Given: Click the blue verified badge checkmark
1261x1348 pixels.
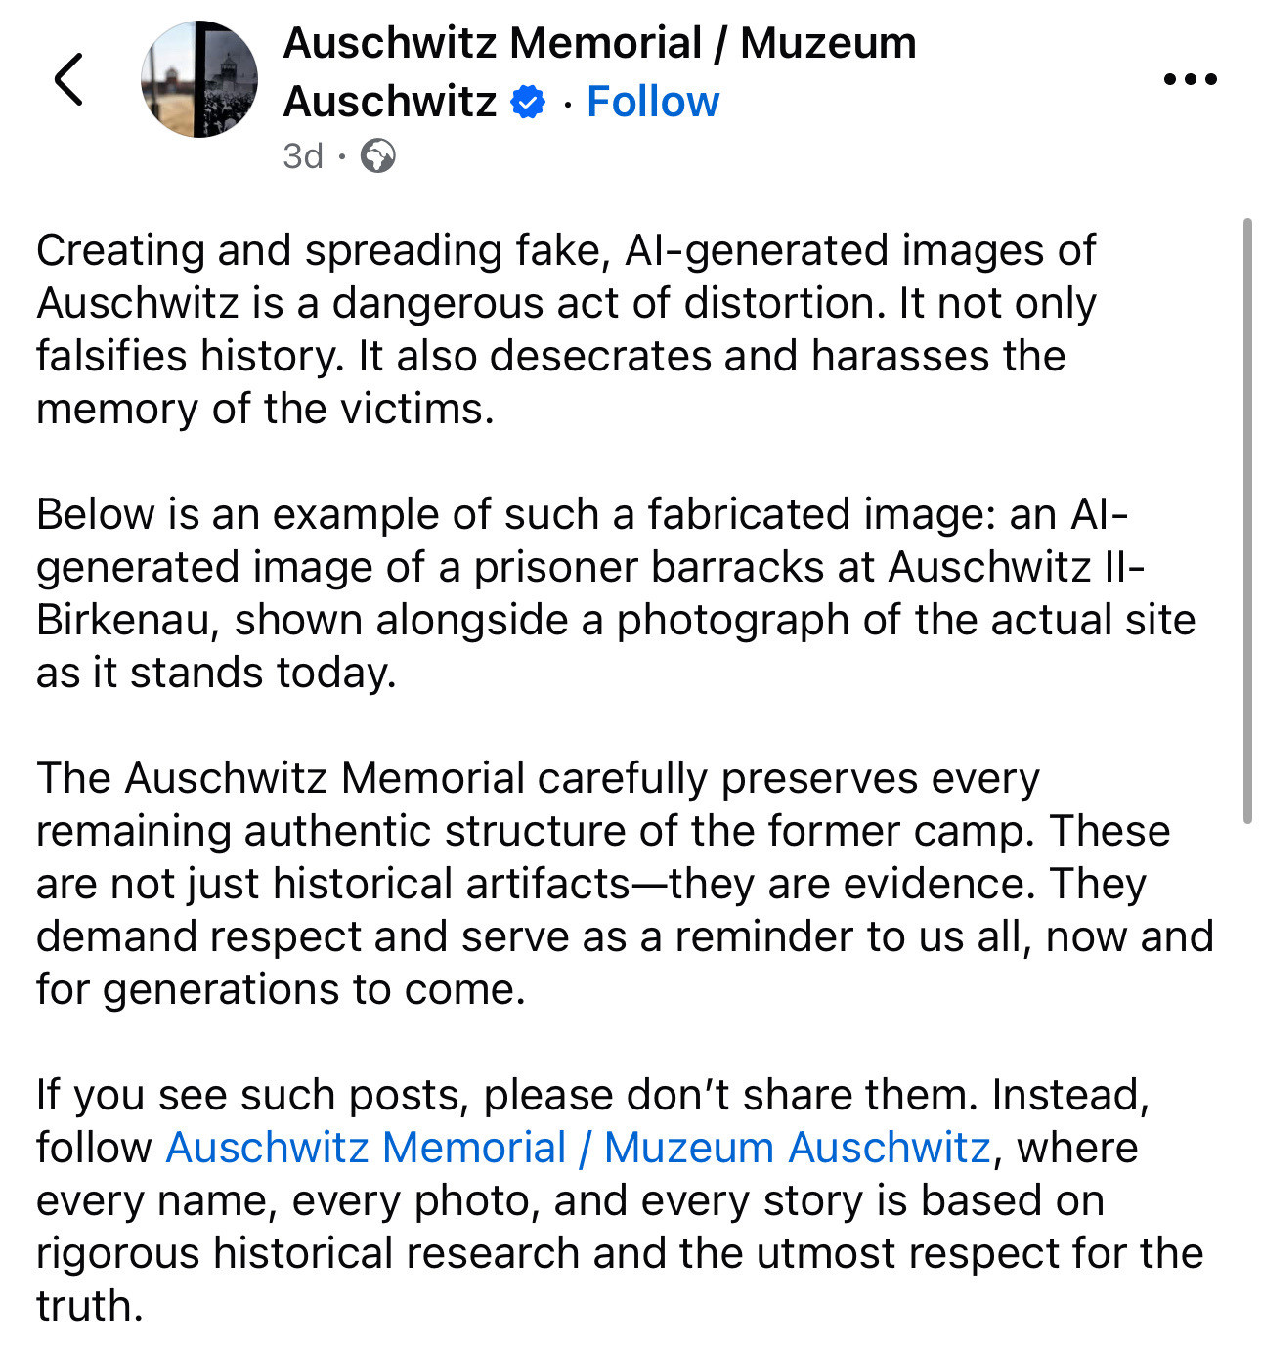Looking at the screenshot, I should click(x=528, y=102).
